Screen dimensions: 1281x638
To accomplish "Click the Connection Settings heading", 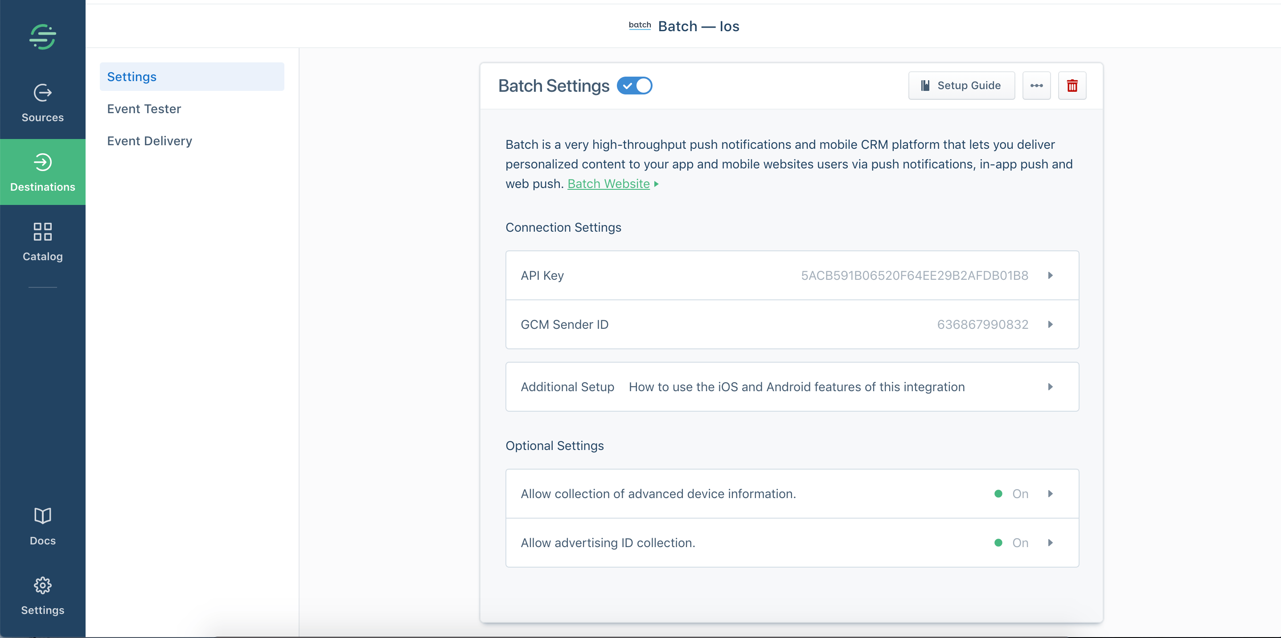I will point(563,227).
